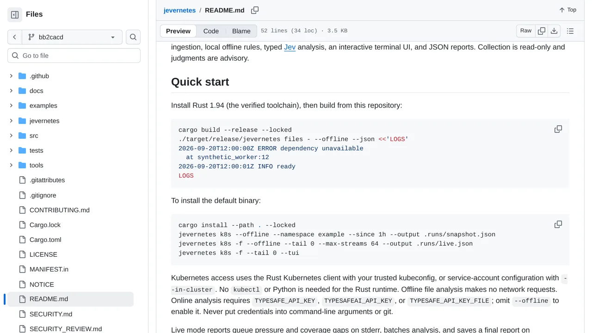This screenshot has width=592, height=333.
Task: Open the .gitignore file
Action: pyautogui.click(x=43, y=195)
